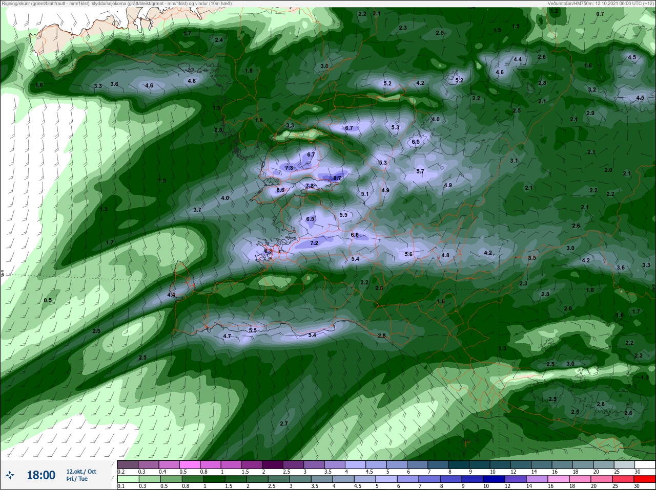Click the 64 latitude label on left edge
Image resolution: width=656 pixels, height=490 pixels.
point(3,274)
